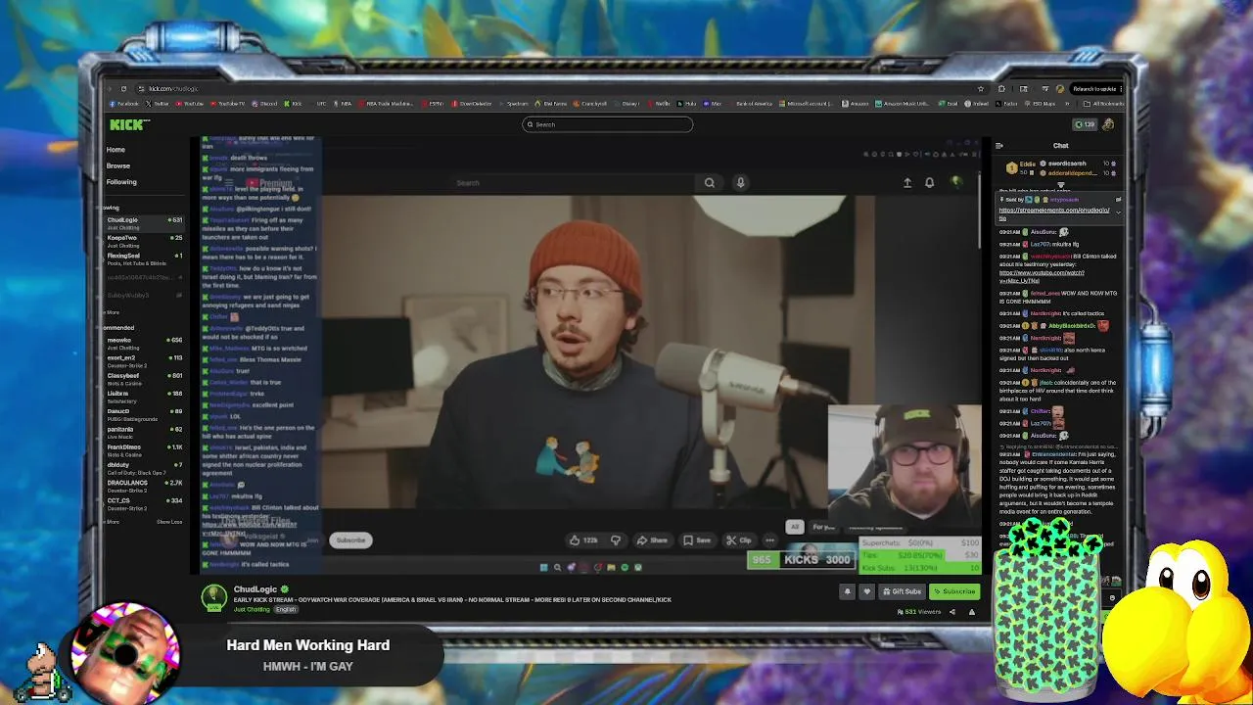Click the bookmark star icon in address bar
The image size is (1253, 705).
(x=981, y=89)
